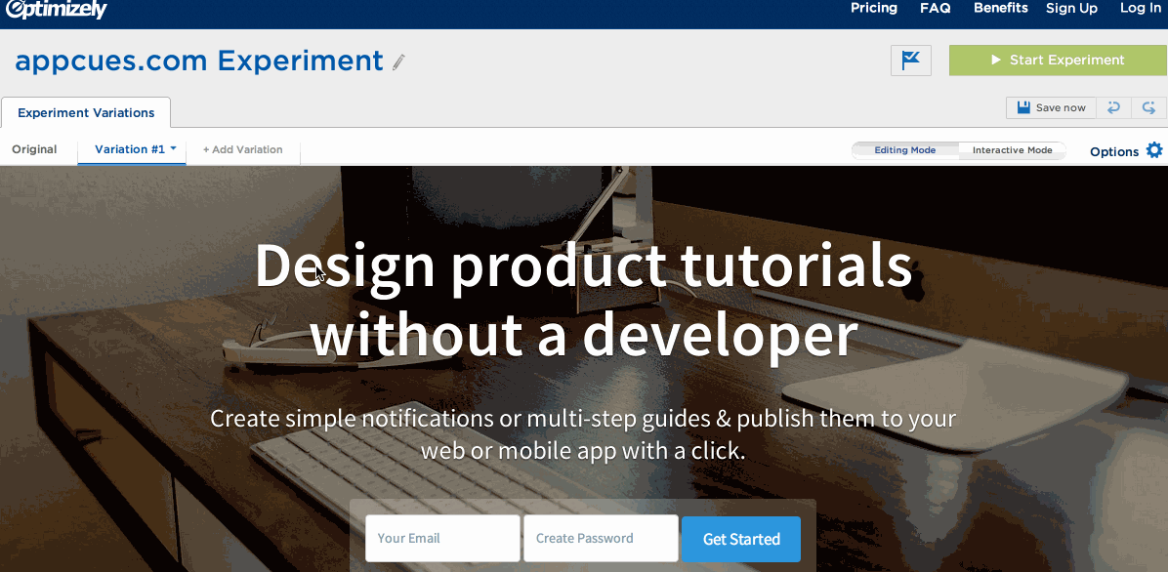Select the Experiment Variations tab
Screen dimensions: 1168x572
point(86,112)
